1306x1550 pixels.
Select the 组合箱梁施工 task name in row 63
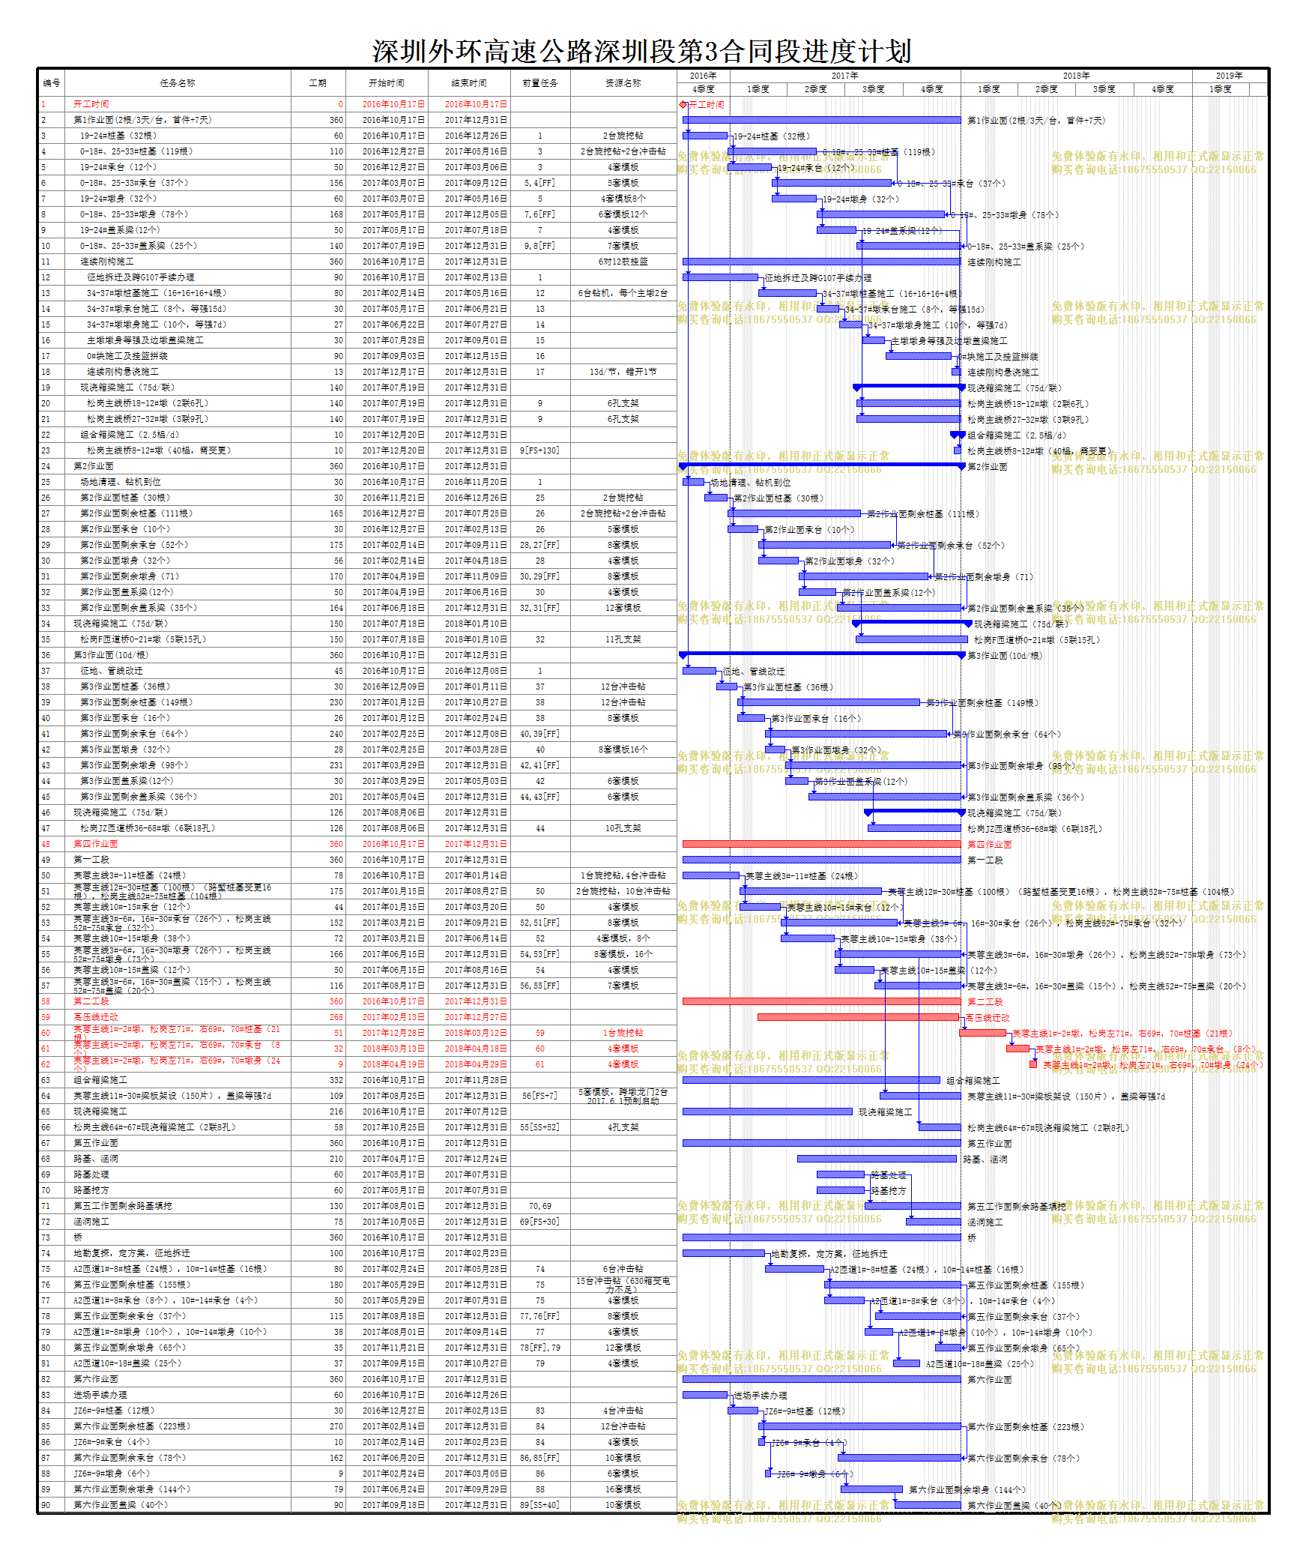[100, 1080]
